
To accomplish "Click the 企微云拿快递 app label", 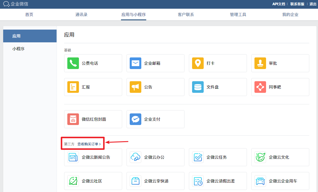I will 156,181.
